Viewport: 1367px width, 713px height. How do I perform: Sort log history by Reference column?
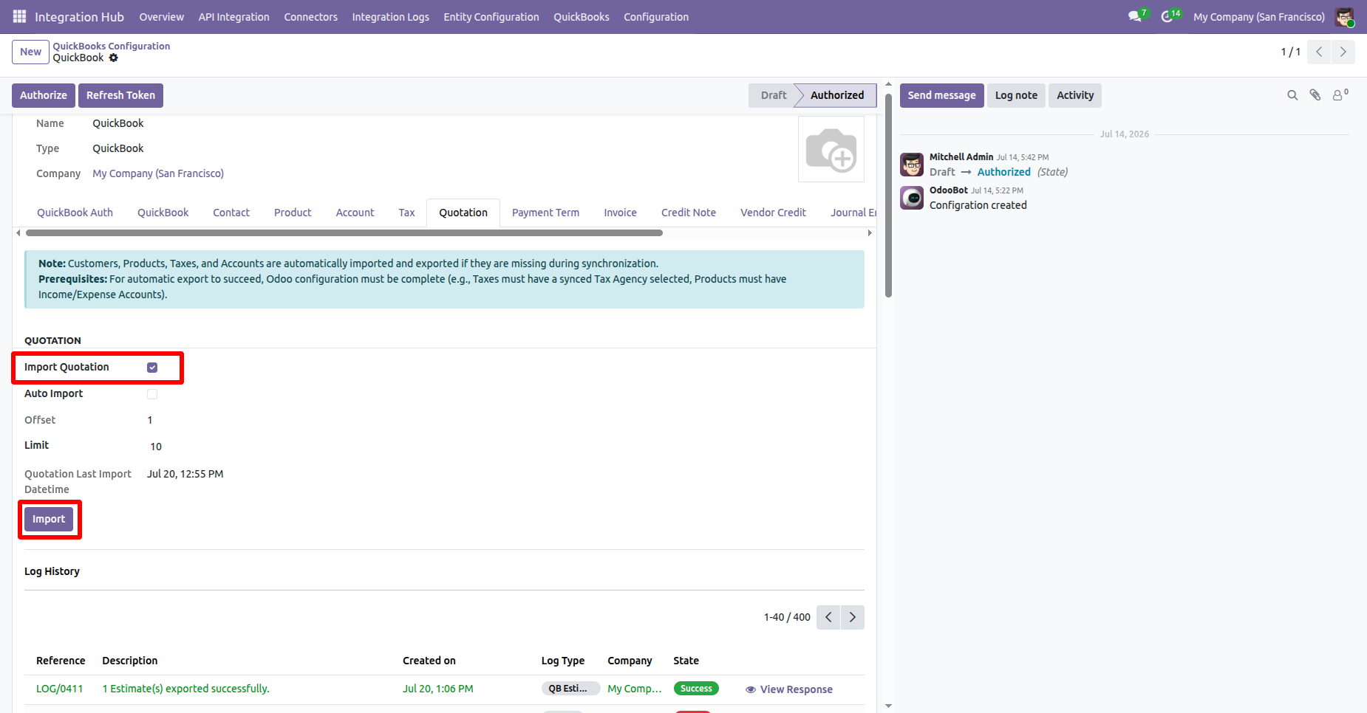pos(61,661)
